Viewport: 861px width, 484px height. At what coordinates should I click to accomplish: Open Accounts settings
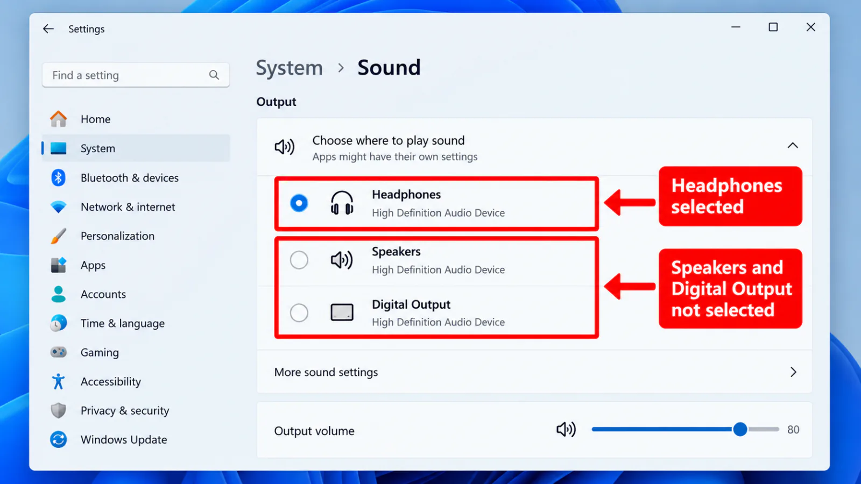click(x=136, y=294)
